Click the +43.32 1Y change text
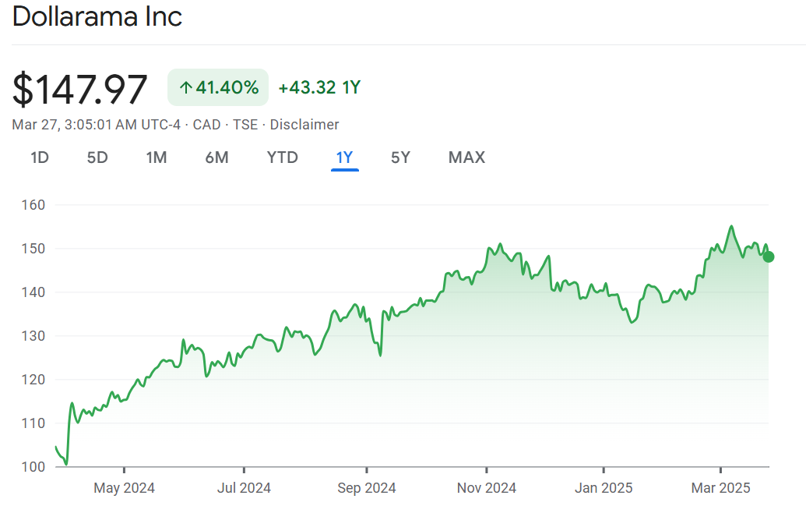This screenshot has height=506, width=806. (x=319, y=87)
